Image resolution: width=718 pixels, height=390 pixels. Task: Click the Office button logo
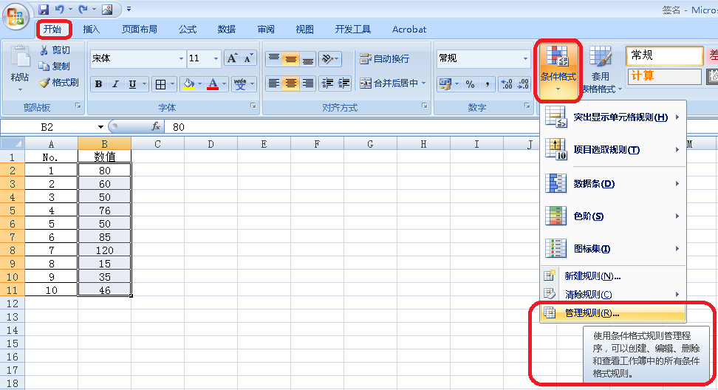tap(15, 16)
